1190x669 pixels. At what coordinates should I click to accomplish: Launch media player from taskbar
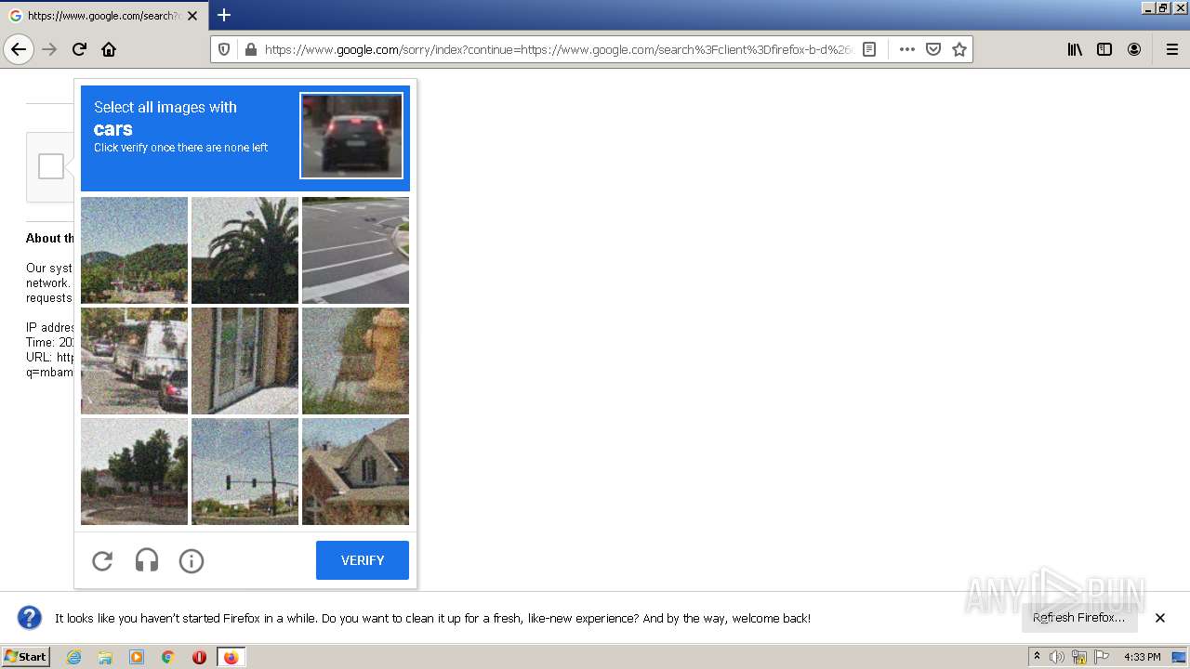coord(137,657)
